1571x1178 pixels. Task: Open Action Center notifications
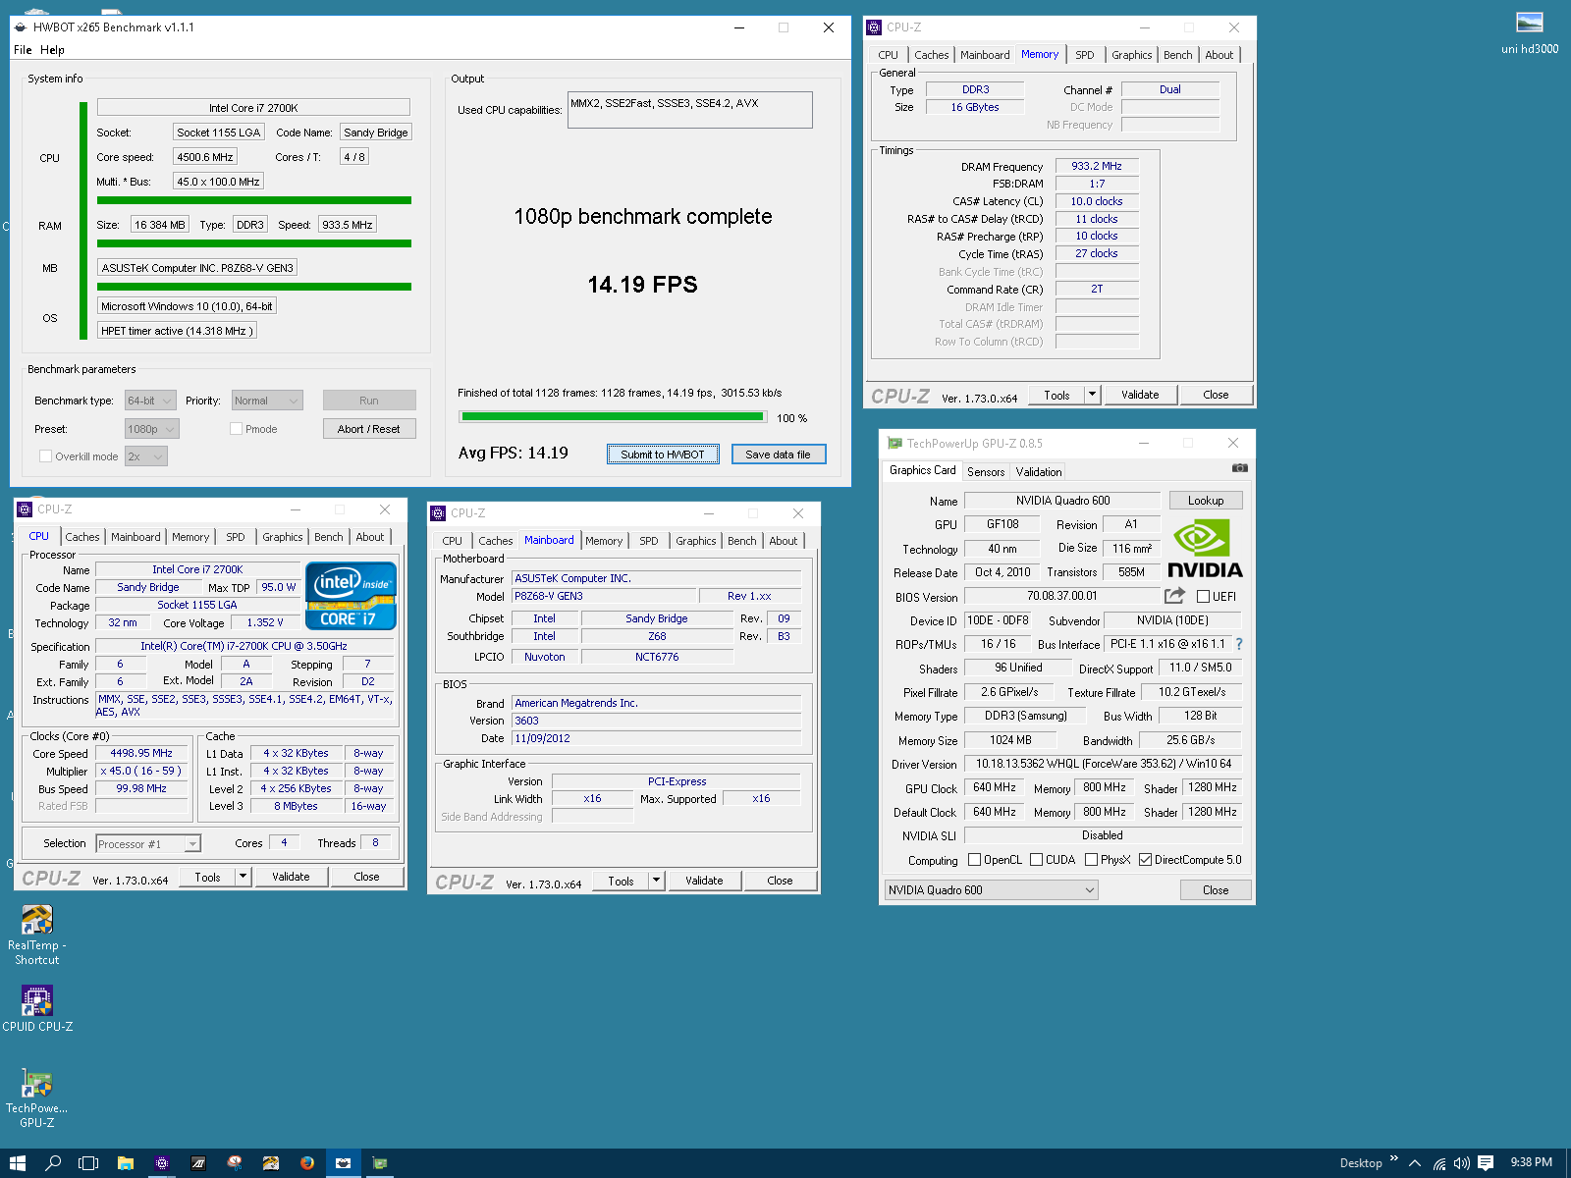1486,1163
